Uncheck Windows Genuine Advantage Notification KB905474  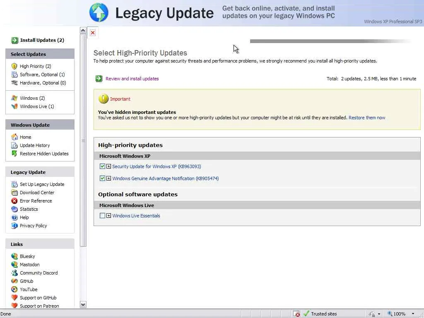102,178
